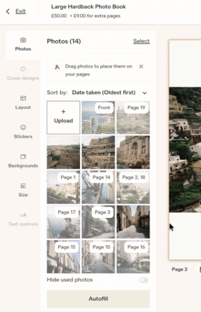The image size is (201, 312).
Task: Expand the sort dropdown chevron
Action: [x=145, y=93]
